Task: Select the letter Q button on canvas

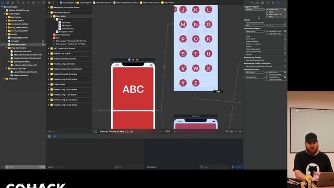Action: [196, 39]
